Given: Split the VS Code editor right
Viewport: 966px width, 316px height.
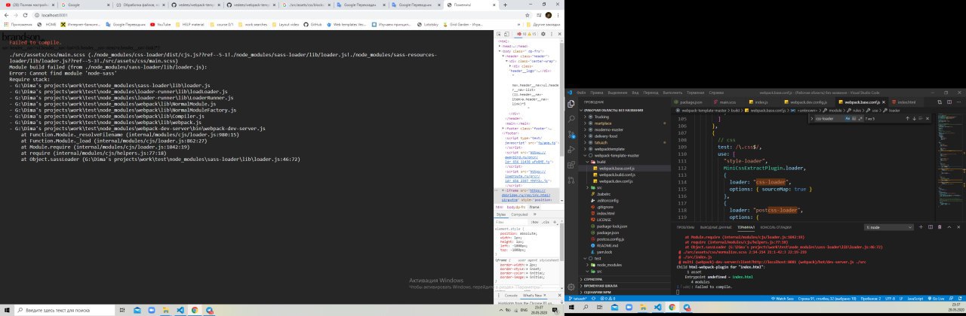Looking at the screenshot, I should pos(949,102).
